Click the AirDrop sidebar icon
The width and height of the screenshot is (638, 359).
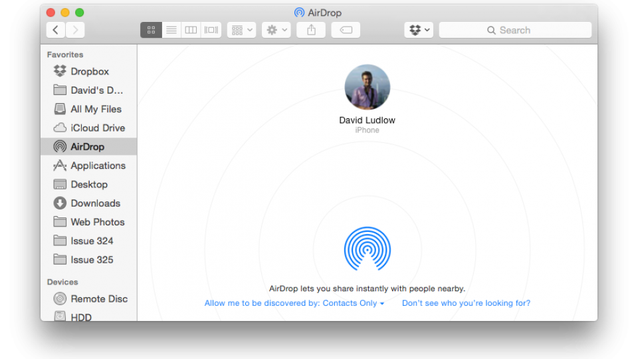tap(60, 146)
